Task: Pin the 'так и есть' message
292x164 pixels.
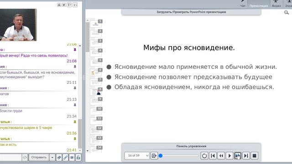Action: 75,138
